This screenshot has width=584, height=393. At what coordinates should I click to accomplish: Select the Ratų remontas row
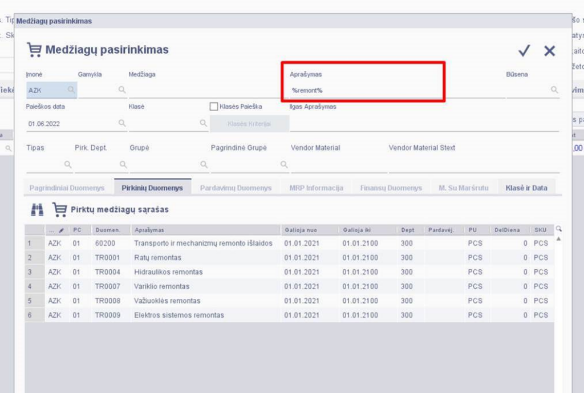click(158, 258)
